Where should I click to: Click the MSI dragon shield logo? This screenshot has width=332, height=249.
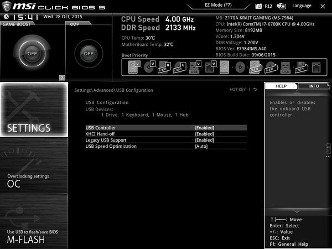pos(6,6)
